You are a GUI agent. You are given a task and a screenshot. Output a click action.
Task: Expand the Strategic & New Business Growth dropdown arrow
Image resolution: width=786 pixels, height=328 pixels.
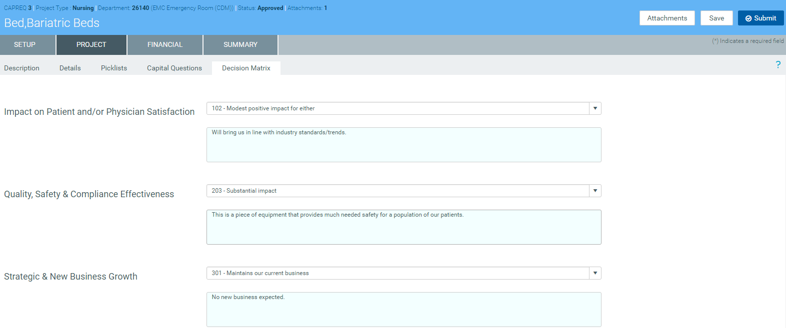595,273
